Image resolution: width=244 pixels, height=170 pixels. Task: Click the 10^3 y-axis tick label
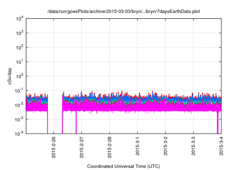point(19,33)
